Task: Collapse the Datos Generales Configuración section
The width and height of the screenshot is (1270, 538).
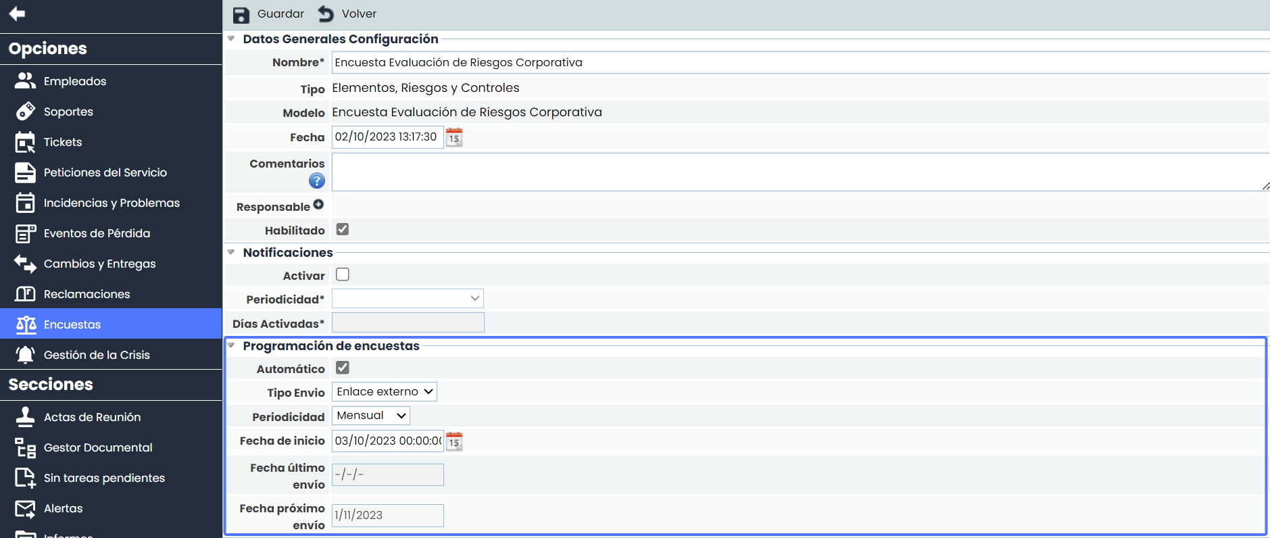Action: coord(231,39)
